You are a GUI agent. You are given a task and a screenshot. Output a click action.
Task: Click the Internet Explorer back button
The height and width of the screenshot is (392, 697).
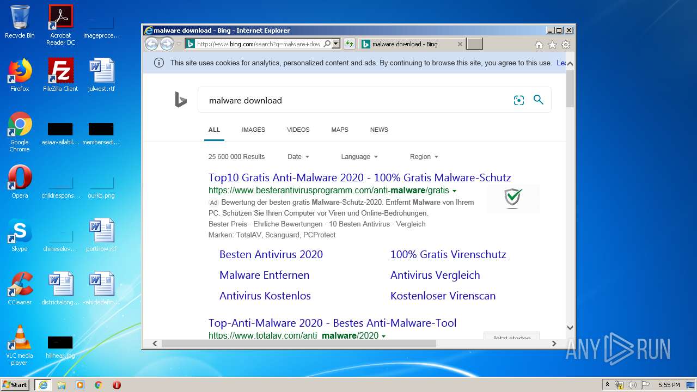[151, 44]
